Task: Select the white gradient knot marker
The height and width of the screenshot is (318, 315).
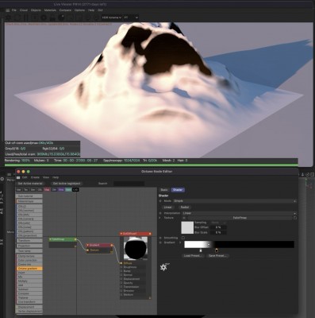Action: pos(201,250)
